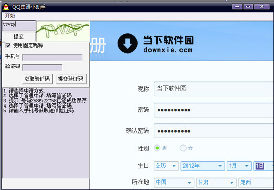Maximize the QQ申请小助手 window

point(248,7)
